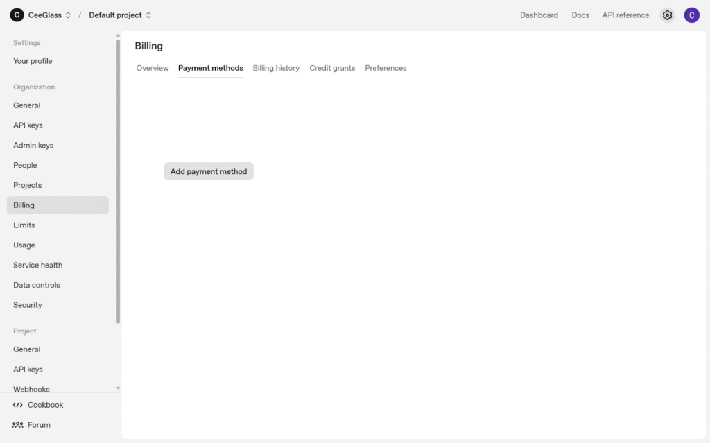Open Service health settings page

(38, 266)
